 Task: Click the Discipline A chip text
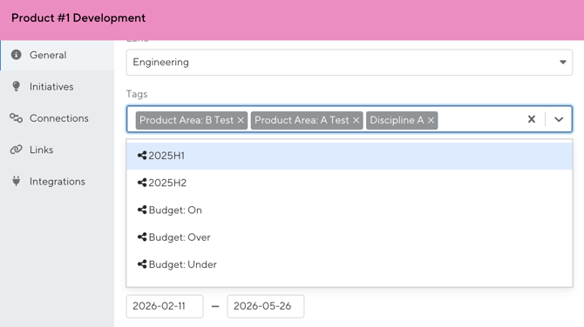coord(397,120)
